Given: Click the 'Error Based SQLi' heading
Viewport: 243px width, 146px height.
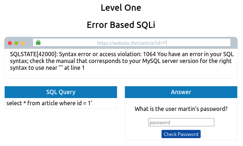Looking at the screenshot, I should [x=121, y=25].
